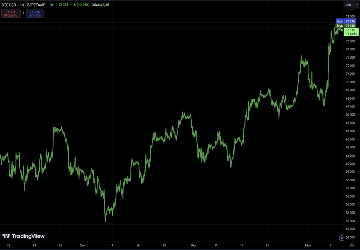Click the 76 335 price in the legend
This screenshot has width=360, height=250.
pyautogui.click(x=63, y=5)
